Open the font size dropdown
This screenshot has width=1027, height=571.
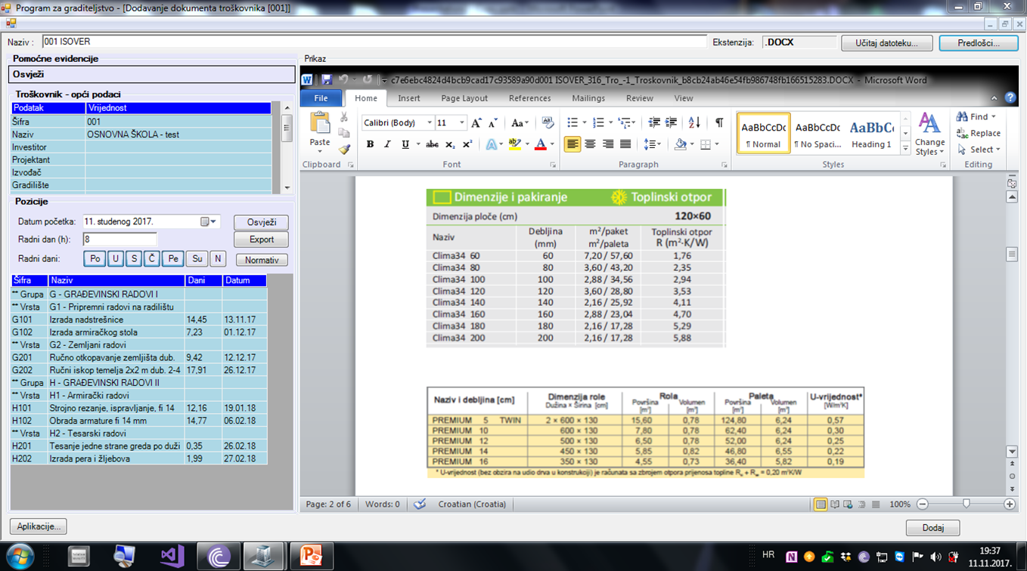(461, 123)
